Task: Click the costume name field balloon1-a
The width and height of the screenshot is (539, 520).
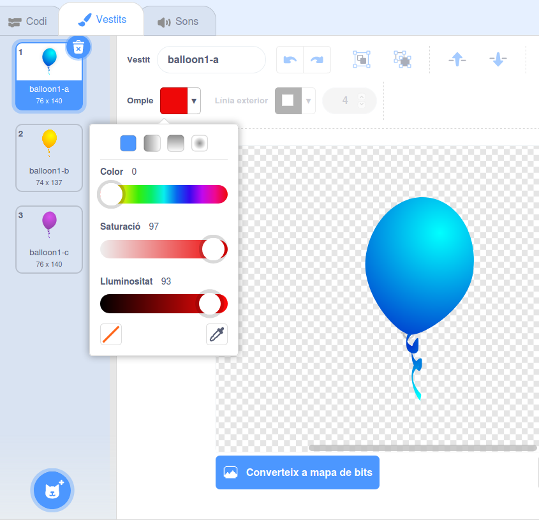Action: (x=211, y=60)
